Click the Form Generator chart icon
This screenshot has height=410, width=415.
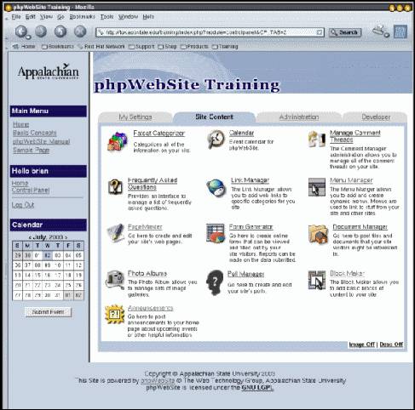click(x=216, y=233)
